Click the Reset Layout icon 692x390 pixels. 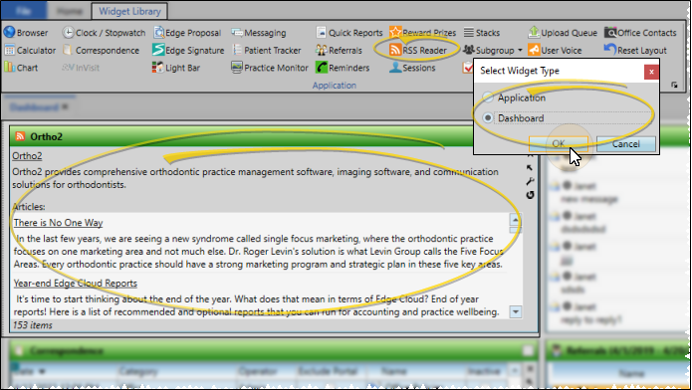610,50
